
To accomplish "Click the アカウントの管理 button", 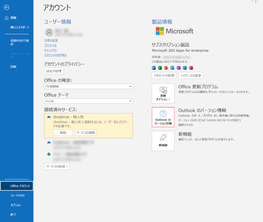I will pyautogui.click(x=164, y=75).
